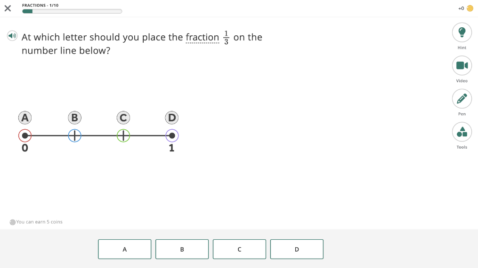
Task: Close the fractions exercise with X
Action: 8,8
